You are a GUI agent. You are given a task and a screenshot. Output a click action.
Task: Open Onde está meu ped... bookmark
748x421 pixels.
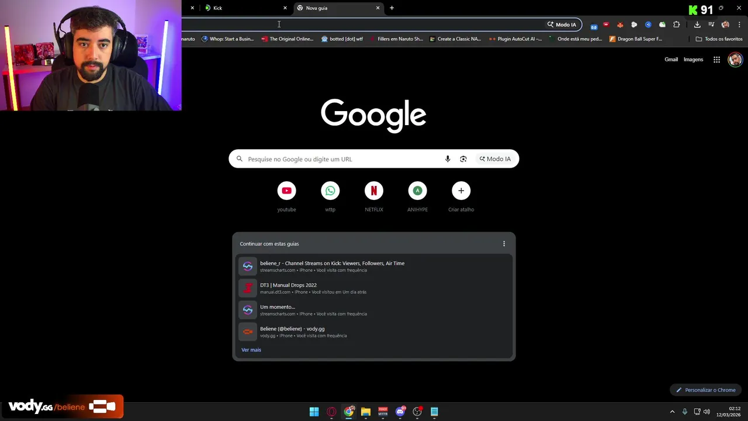576,39
